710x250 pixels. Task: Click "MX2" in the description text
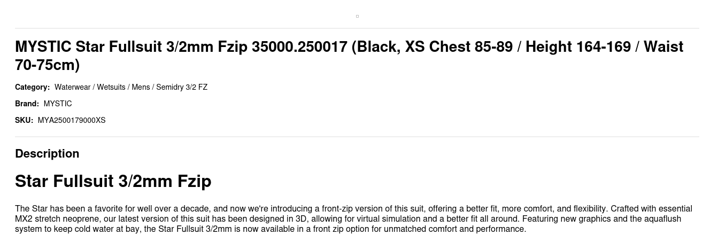pyautogui.click(x=24, y=219)
